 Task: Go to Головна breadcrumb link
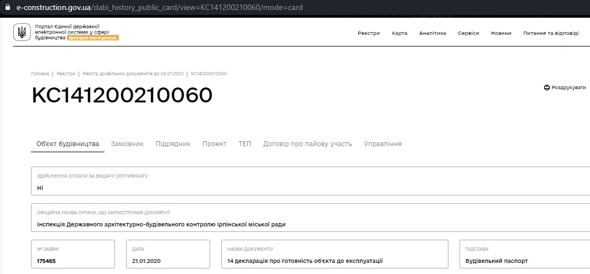tap(40, 74)
